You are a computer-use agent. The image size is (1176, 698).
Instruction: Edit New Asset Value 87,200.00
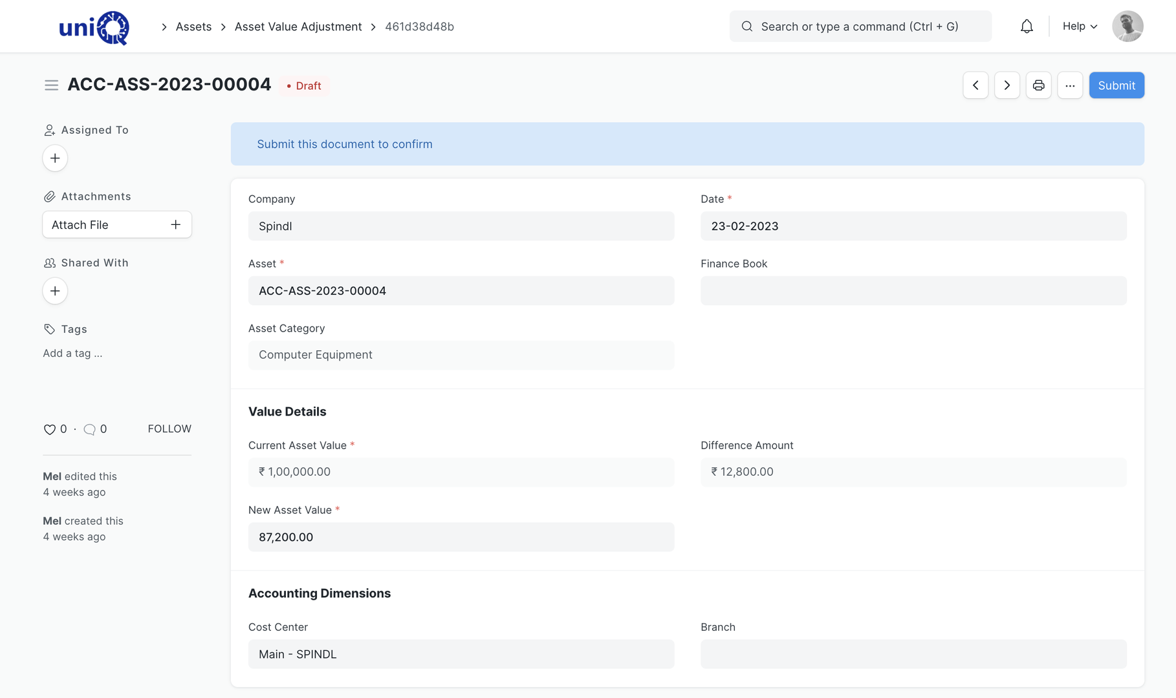(x=461, y=537)
